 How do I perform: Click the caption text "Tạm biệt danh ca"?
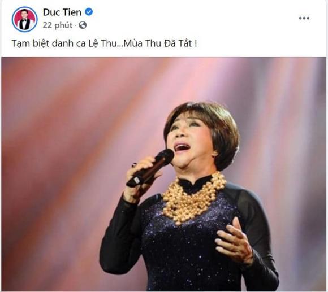click(x=48, y=43)
